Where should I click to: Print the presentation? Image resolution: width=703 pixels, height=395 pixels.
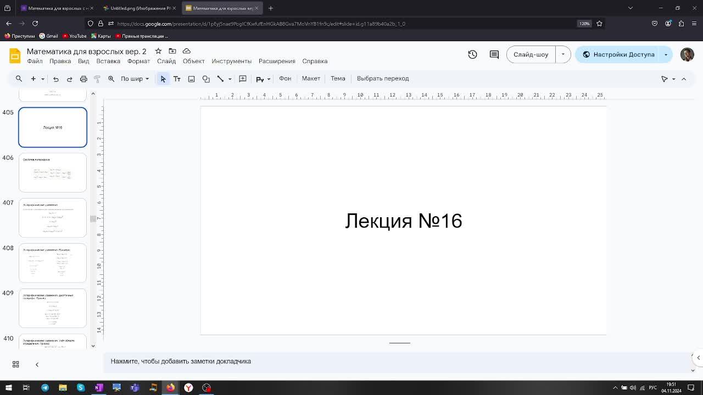point(83,78)
